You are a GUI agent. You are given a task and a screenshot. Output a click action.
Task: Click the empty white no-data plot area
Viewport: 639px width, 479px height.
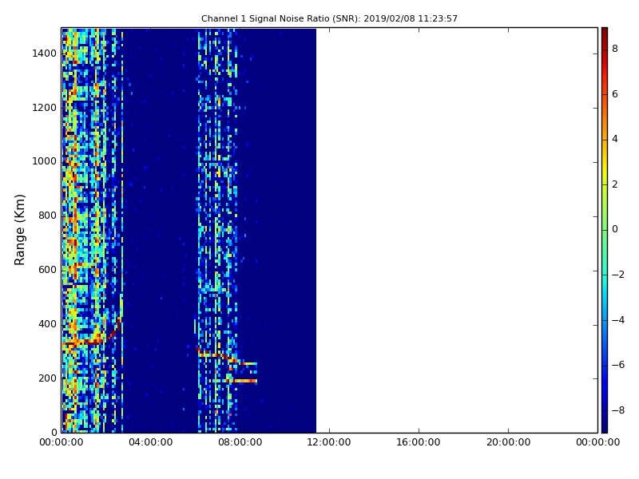click(x=456, y=230)
